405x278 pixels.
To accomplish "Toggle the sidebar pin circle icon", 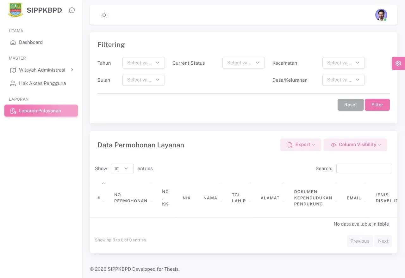I will [72, 10].
